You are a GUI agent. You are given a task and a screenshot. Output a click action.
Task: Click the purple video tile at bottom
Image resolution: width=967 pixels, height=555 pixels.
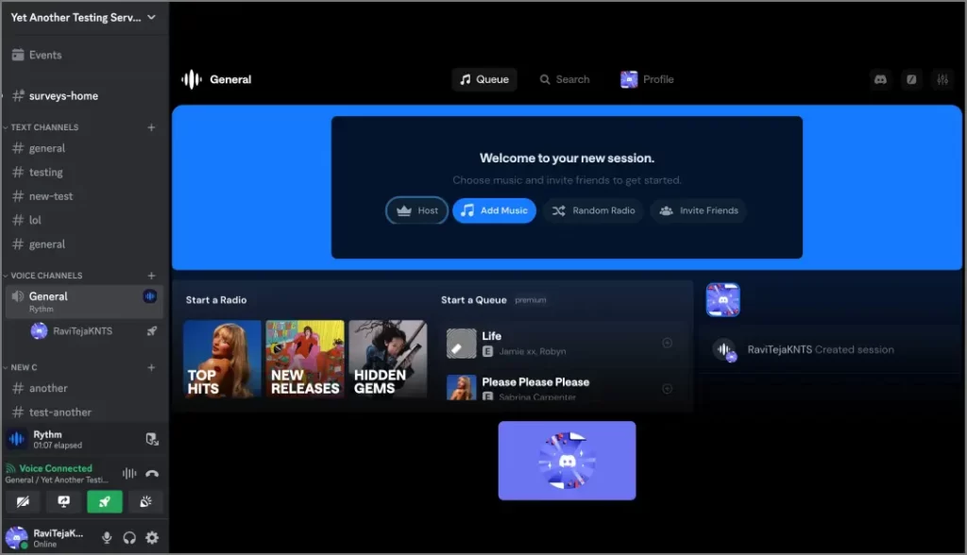coord(567,461)
